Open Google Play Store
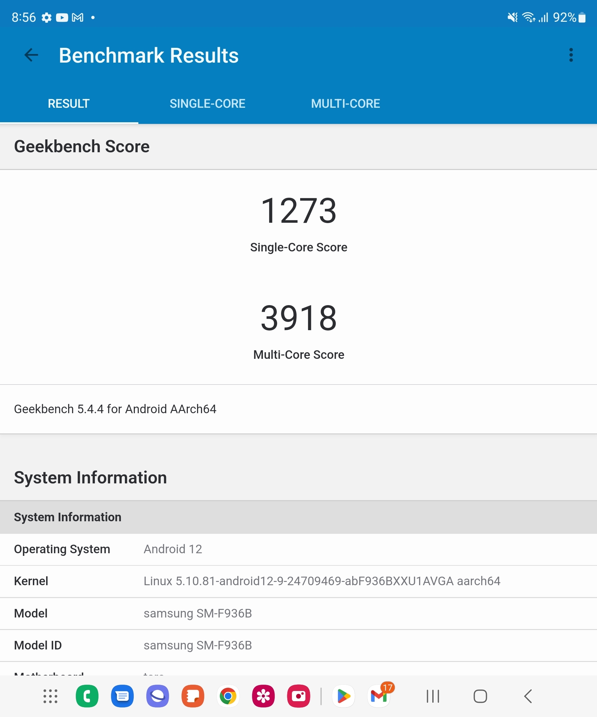The width and height of the screenshot is (597, 717). pos(343,696)
